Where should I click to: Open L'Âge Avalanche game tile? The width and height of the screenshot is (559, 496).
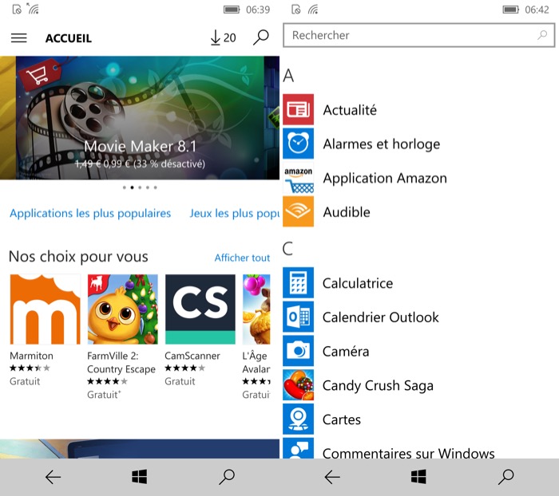pos(256,309)
